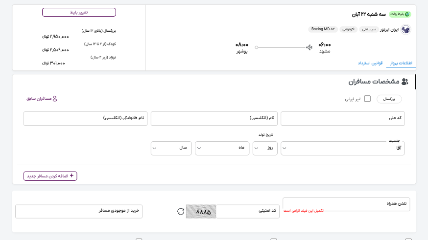Click the date سه شنبه ۲۲ آبان
Screen dimensions: 428x240
click(369, 14)
